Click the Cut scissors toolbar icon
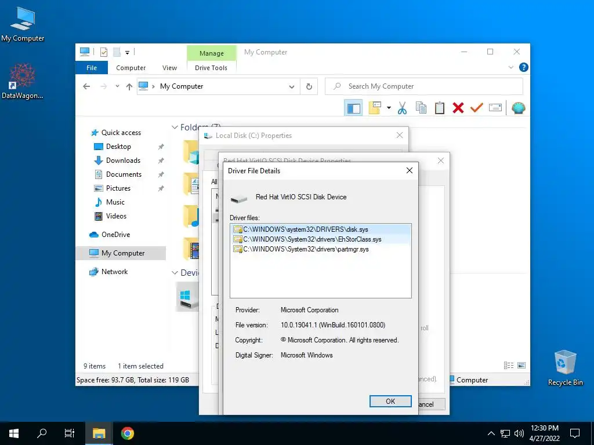Image resolution: width=594 pixels, height=445 pixels. point(402,108)
